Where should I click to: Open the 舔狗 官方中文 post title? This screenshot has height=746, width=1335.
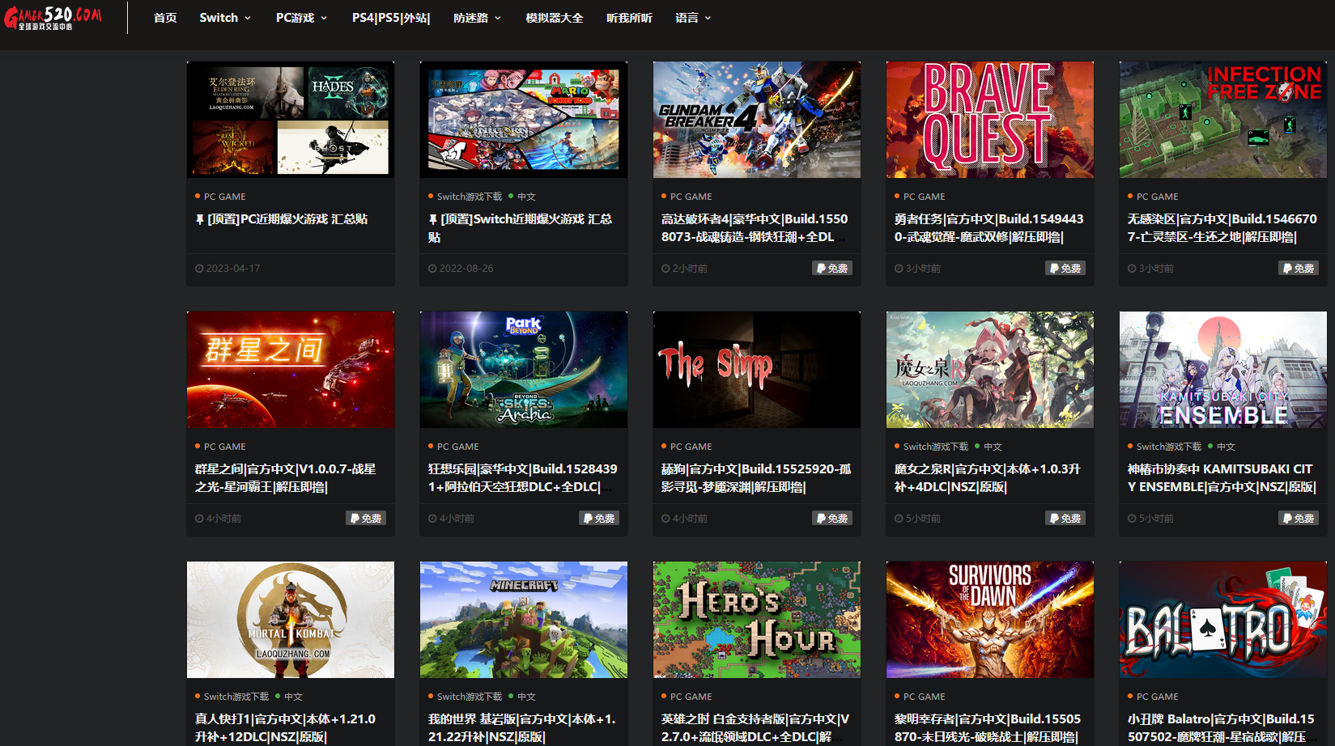click(x=756, y=478)
